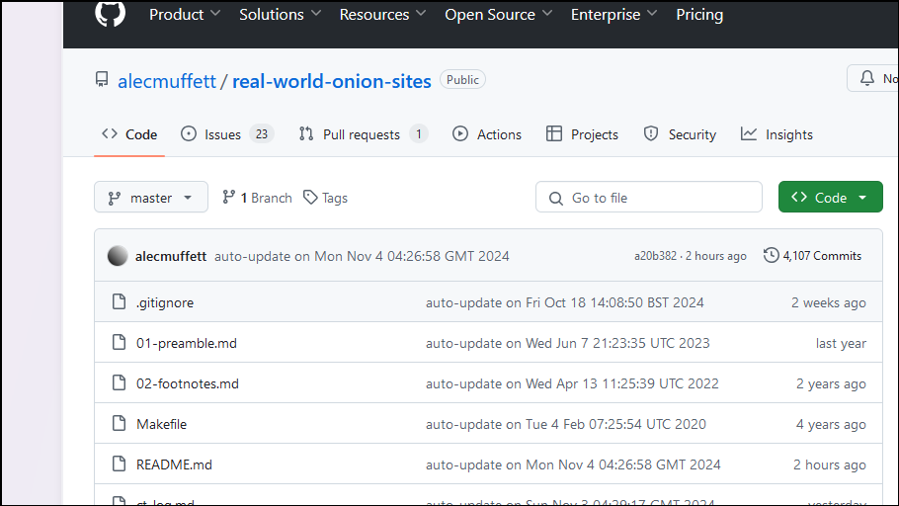Viewport: 899px width, 506px height.
Task: Click the file icon for 01-preamble.md
Action: [x=119, y=343]
